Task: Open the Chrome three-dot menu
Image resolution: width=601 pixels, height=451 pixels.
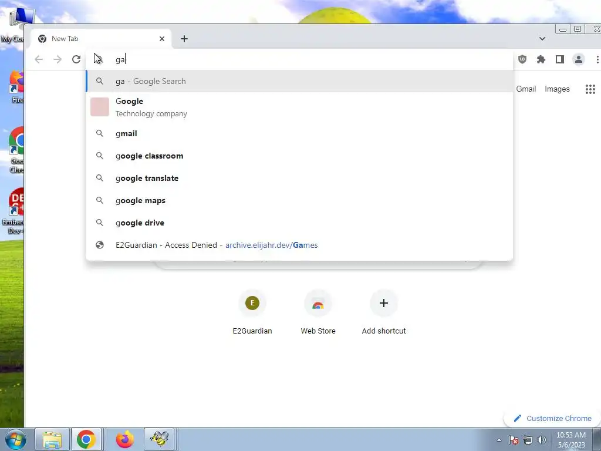Action: click(597, 59)
